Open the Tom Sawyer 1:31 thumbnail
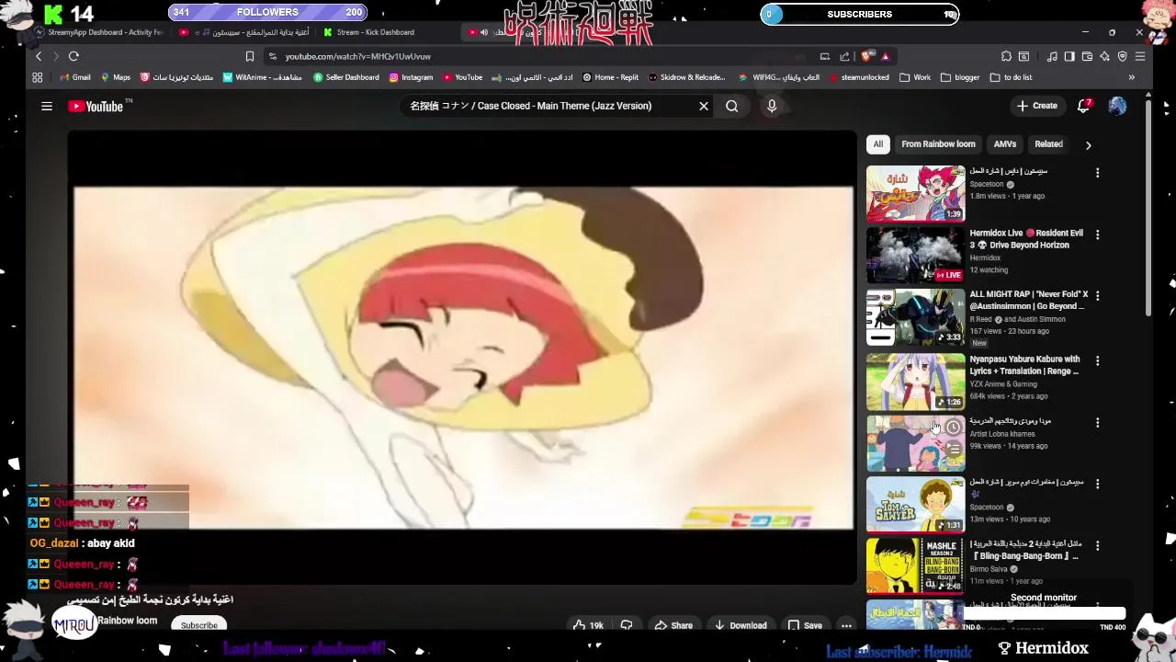This screenshot has width=1176, height=662. tap(916, 505)
